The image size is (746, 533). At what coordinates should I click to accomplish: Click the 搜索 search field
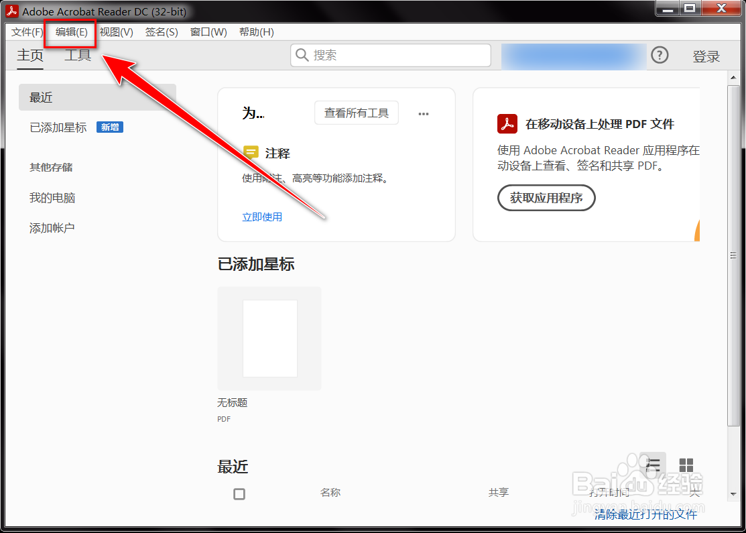coord(391,55)
